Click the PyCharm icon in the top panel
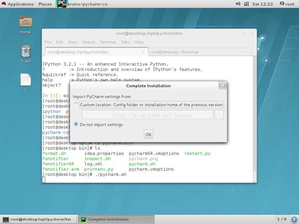299x224 pixels. pyautogui.click(x=62, y=4)
